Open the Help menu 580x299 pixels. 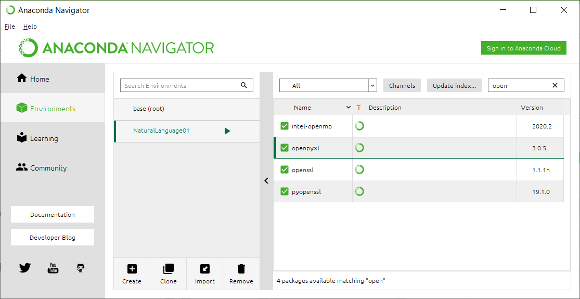[x=30, y=27]
